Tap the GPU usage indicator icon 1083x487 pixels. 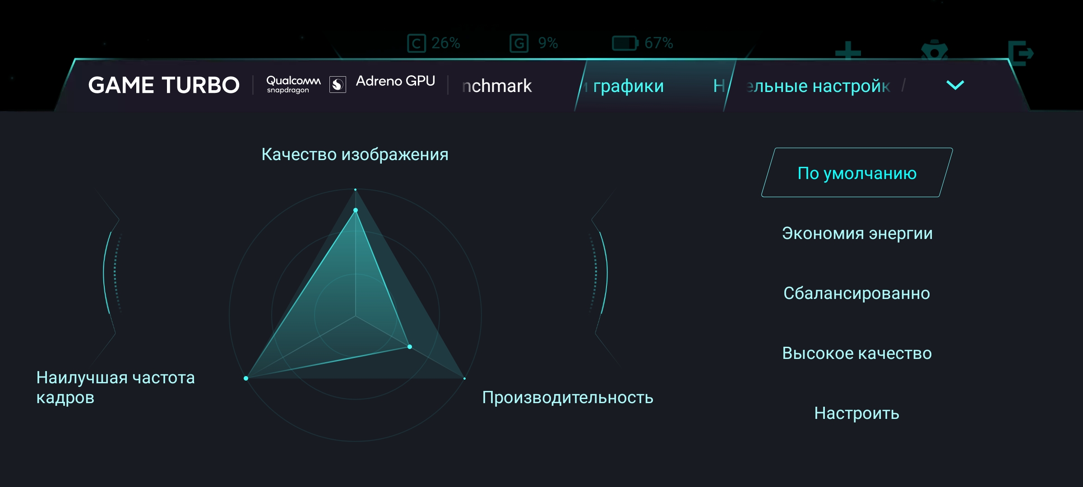[519, 43]
